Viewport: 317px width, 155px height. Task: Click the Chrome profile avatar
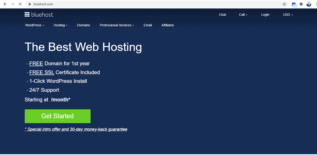pos(308,4)
